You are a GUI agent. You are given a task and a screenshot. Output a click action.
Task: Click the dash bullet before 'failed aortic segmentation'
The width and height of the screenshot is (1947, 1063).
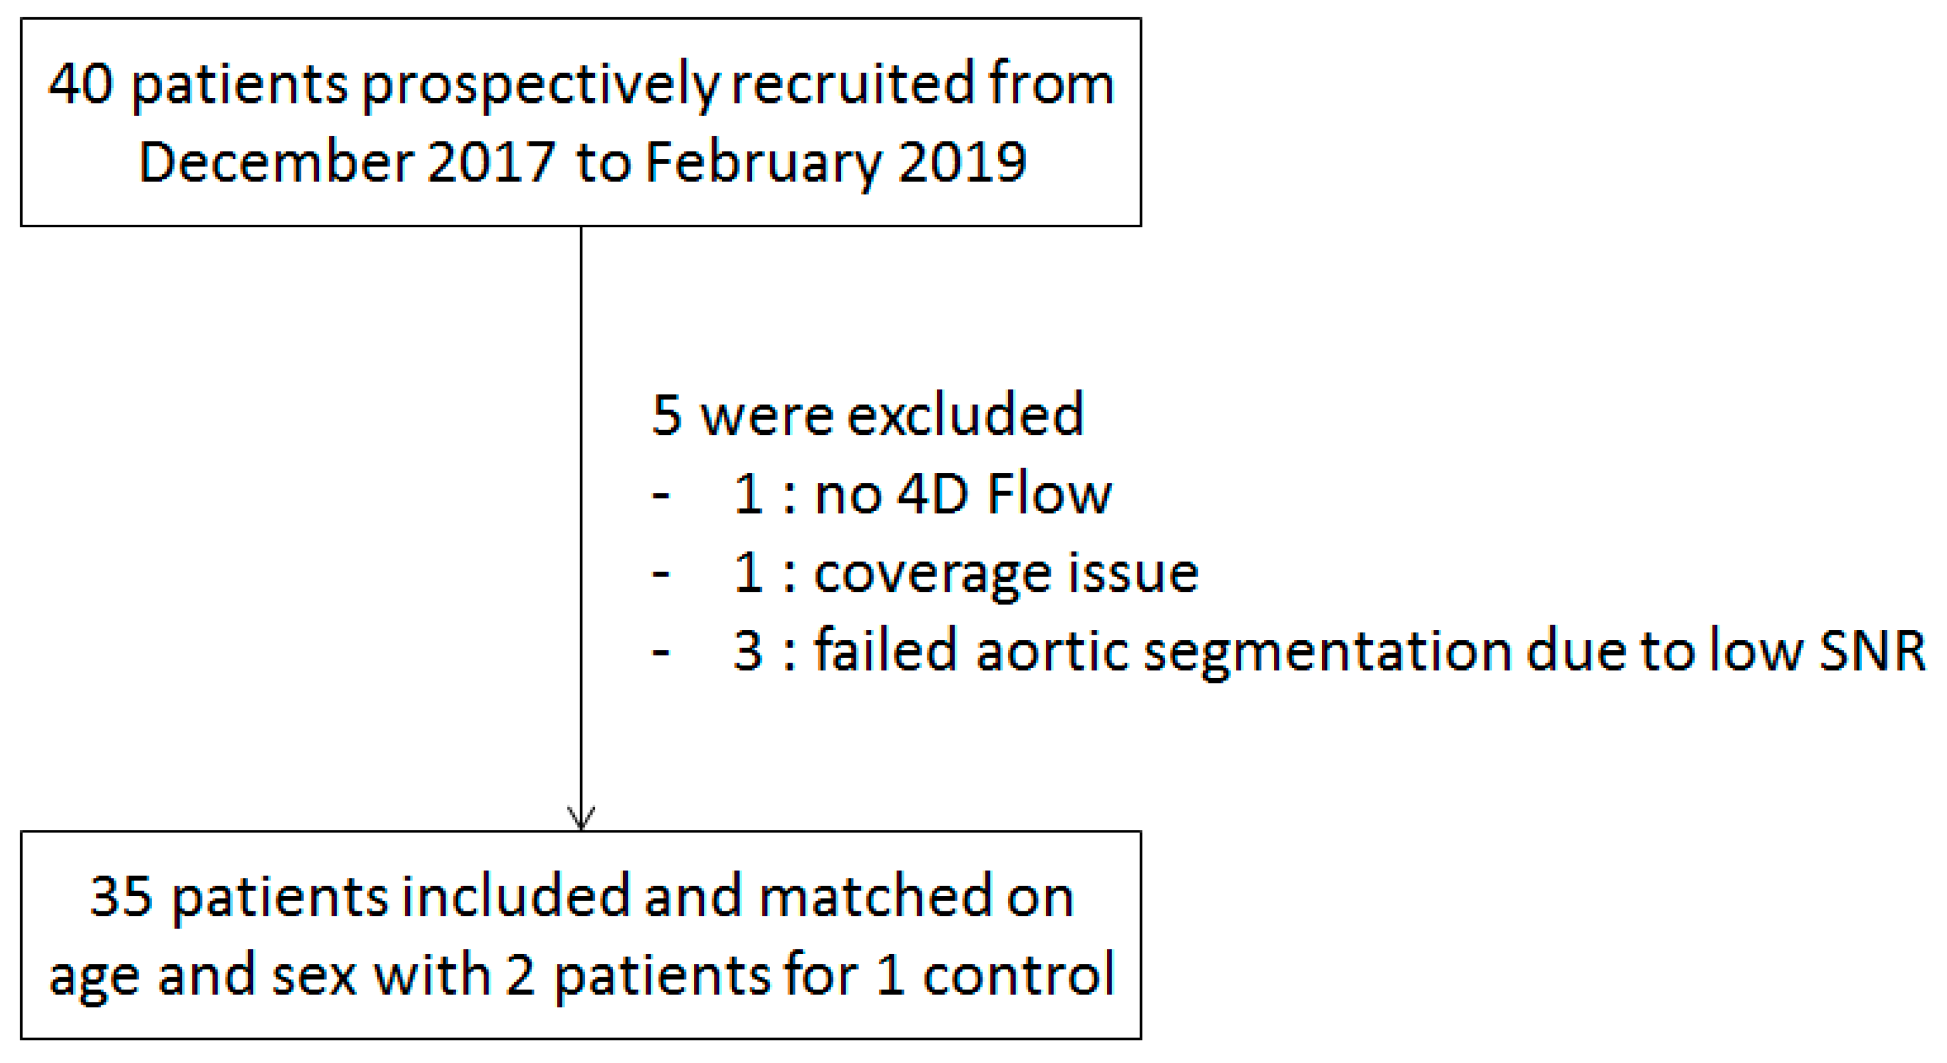pos(661,651)
